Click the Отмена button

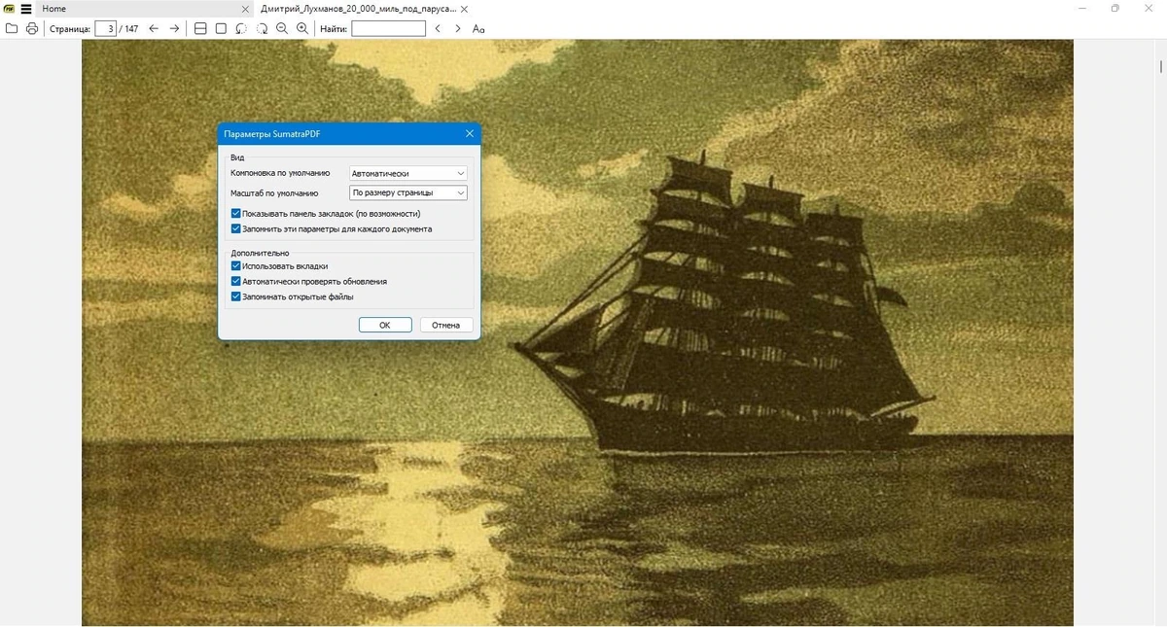(446, 325)
